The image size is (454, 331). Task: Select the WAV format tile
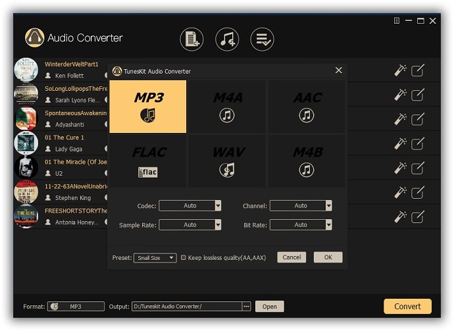(x=227, y=161)
